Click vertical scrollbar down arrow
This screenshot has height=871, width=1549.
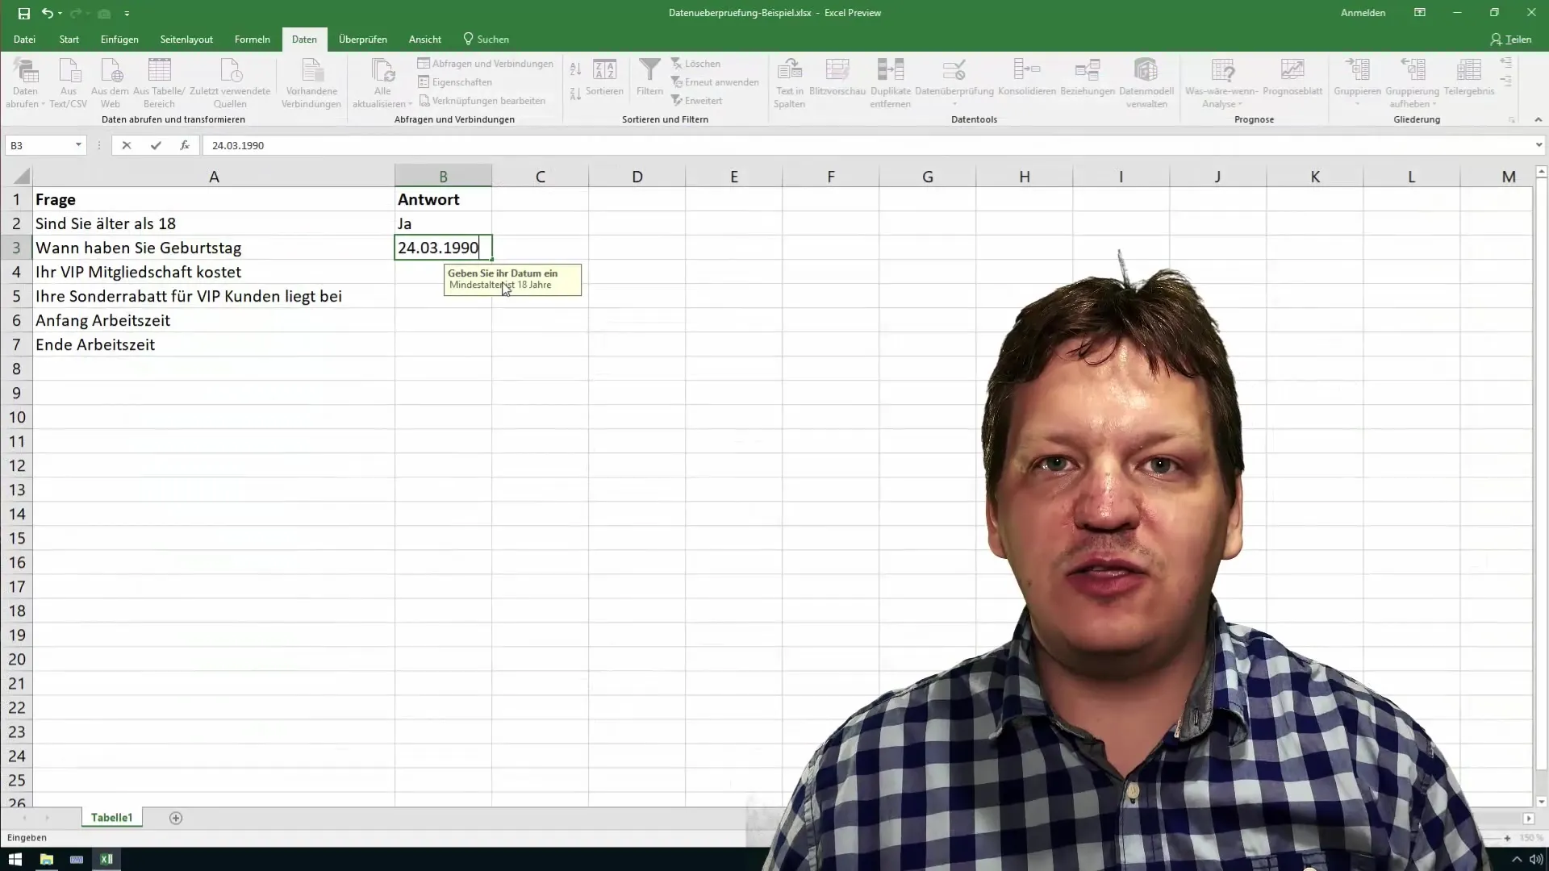[x=1541, y=802]
